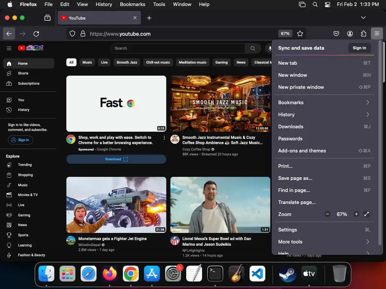
Task: Open Subscriptions in sidebar
Action: (x=29, y=83)
